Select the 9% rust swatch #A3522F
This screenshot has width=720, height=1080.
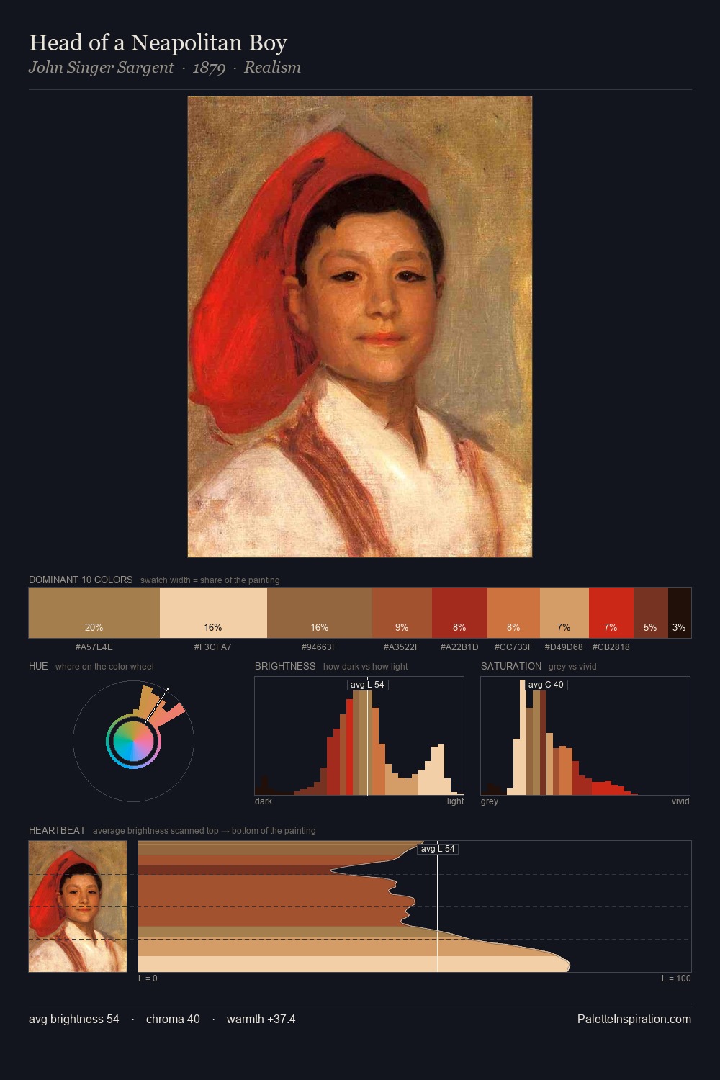point(402,613)
